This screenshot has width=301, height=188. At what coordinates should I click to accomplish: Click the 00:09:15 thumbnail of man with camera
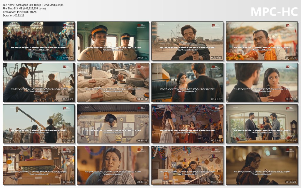188,41
